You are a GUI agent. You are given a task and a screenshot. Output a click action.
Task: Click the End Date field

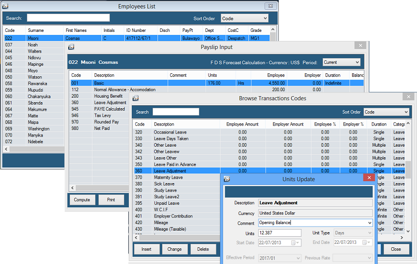(353, 242)
